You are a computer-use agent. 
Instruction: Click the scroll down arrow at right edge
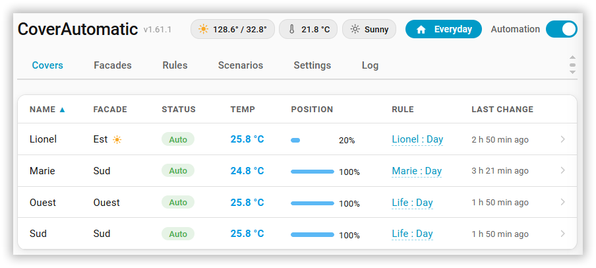pos(572,72)
